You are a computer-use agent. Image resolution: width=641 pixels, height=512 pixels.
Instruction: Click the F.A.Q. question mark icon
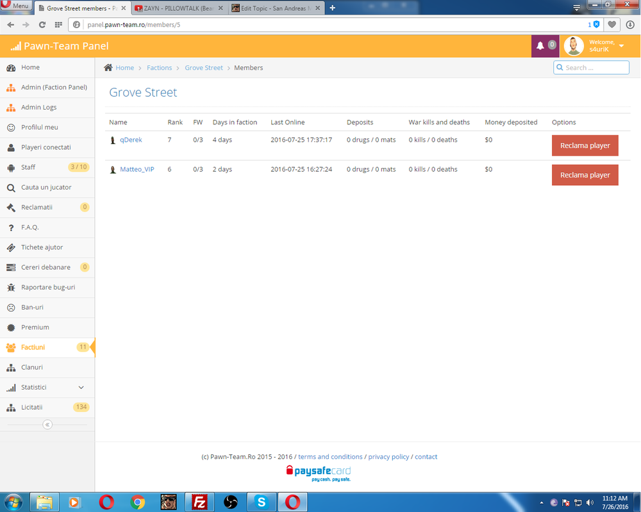11,227
